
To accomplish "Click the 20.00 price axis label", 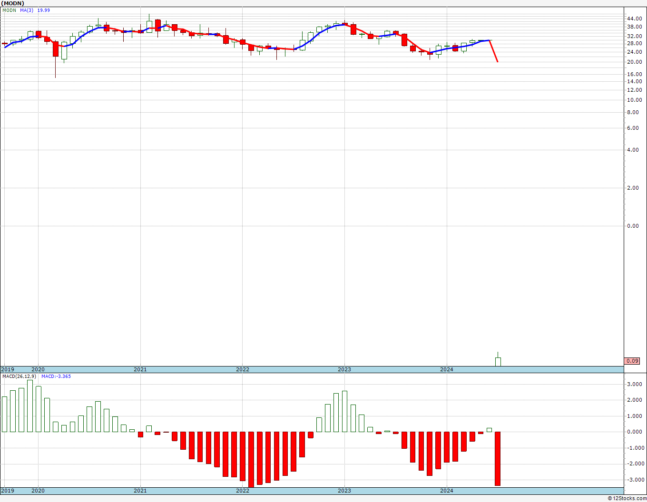I will [x=635, y=62].
